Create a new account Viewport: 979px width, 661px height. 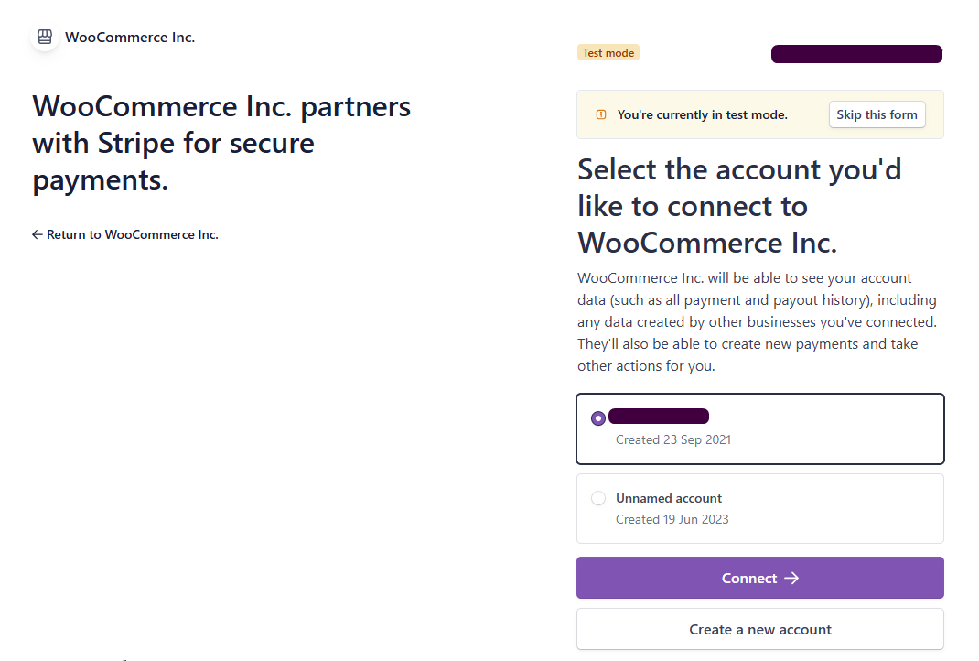click(759, 629)
